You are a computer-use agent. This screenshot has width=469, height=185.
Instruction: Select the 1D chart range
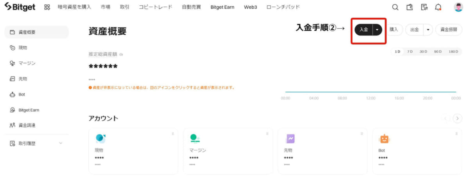point(397,52)
